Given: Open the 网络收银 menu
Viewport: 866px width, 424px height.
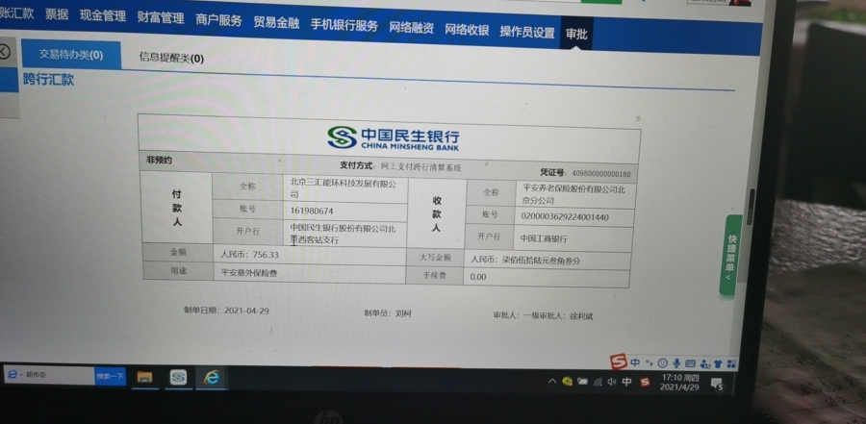Looking at the screenshot, I should coord(467,30).
